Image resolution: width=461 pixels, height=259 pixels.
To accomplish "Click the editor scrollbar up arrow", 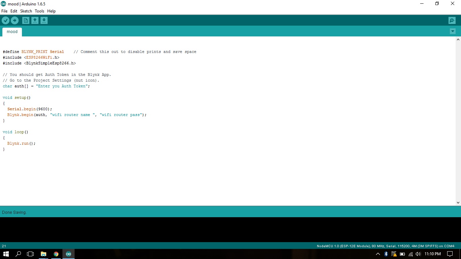I will click(458, 39).
